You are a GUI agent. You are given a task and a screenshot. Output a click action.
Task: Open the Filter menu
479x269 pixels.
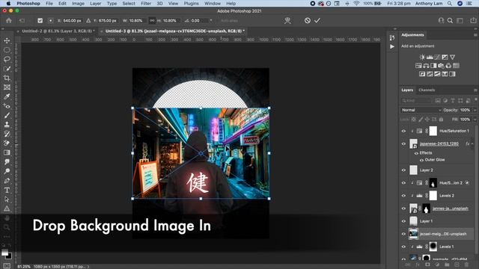[x=146, y=3]
